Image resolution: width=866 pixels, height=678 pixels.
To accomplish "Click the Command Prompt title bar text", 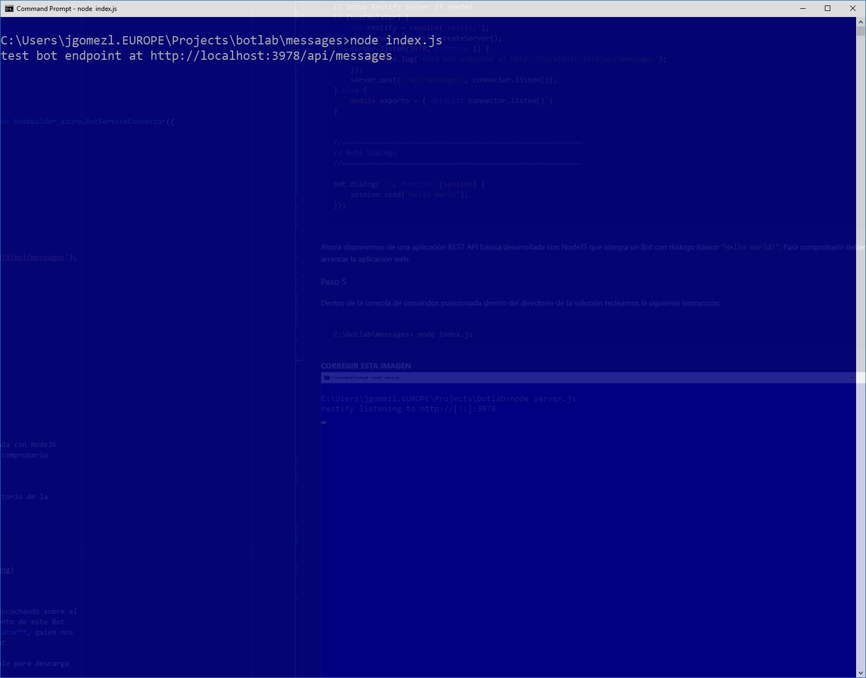I will tap(66, 9).
